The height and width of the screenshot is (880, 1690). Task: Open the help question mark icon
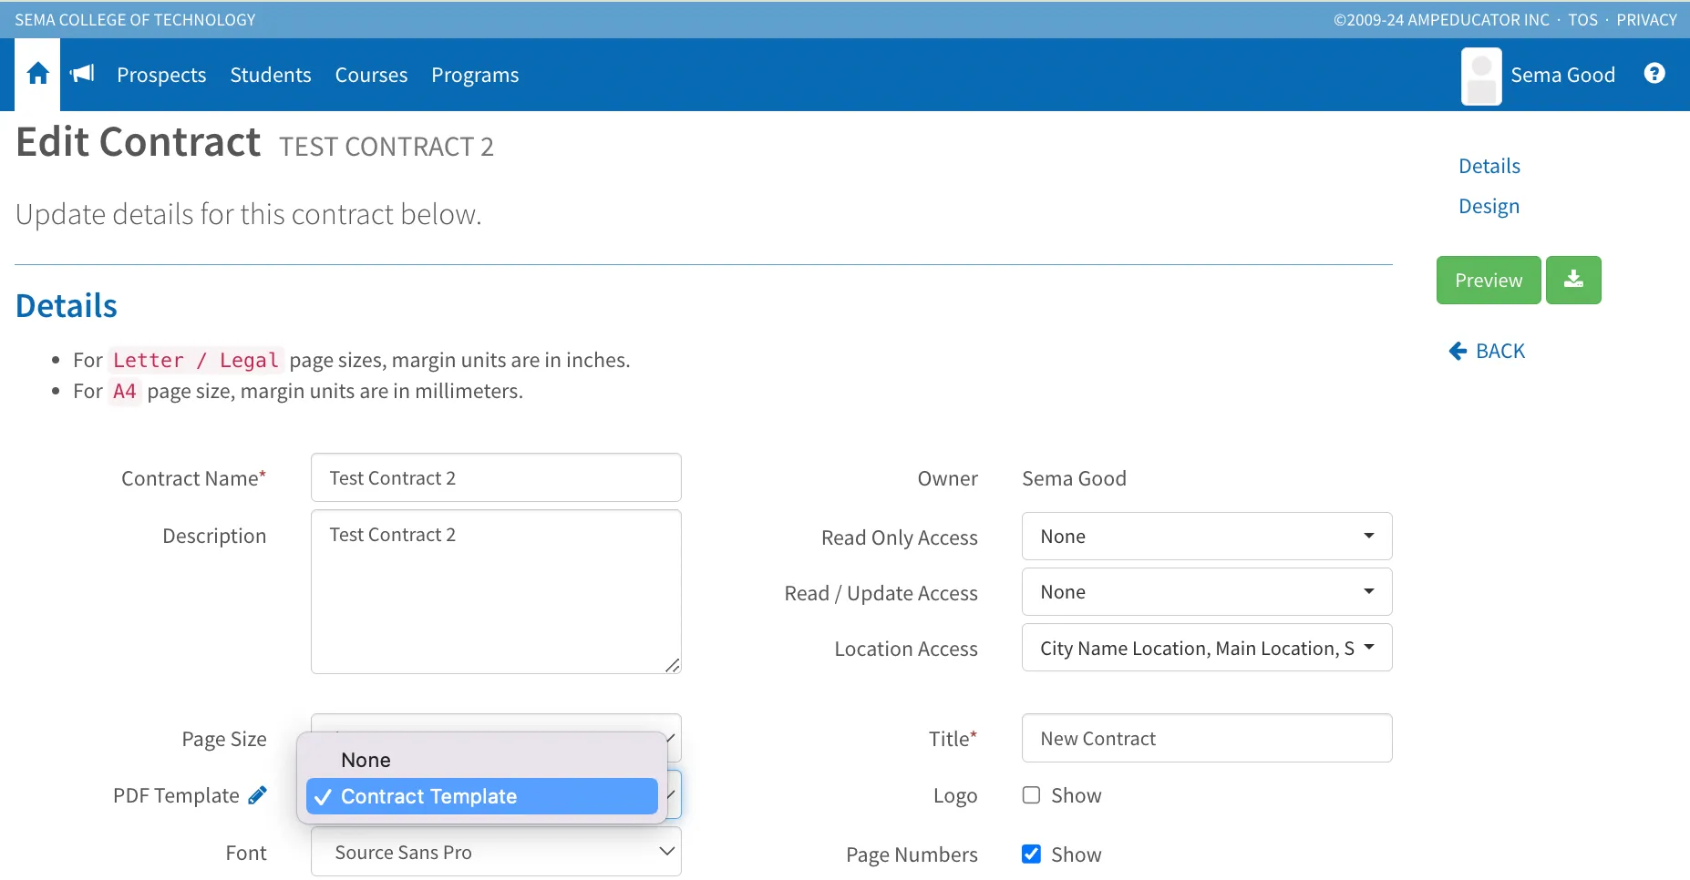[1654, 74]
